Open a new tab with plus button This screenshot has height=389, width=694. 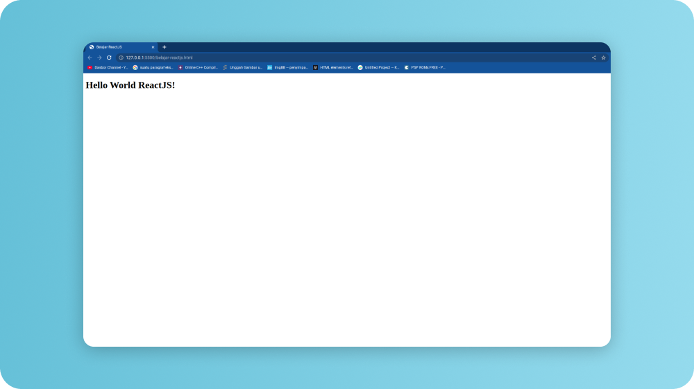tap(164, 47)
